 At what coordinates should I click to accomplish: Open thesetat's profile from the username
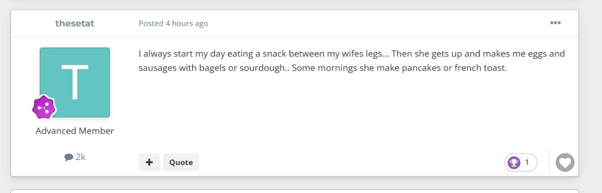click(75, 23)
